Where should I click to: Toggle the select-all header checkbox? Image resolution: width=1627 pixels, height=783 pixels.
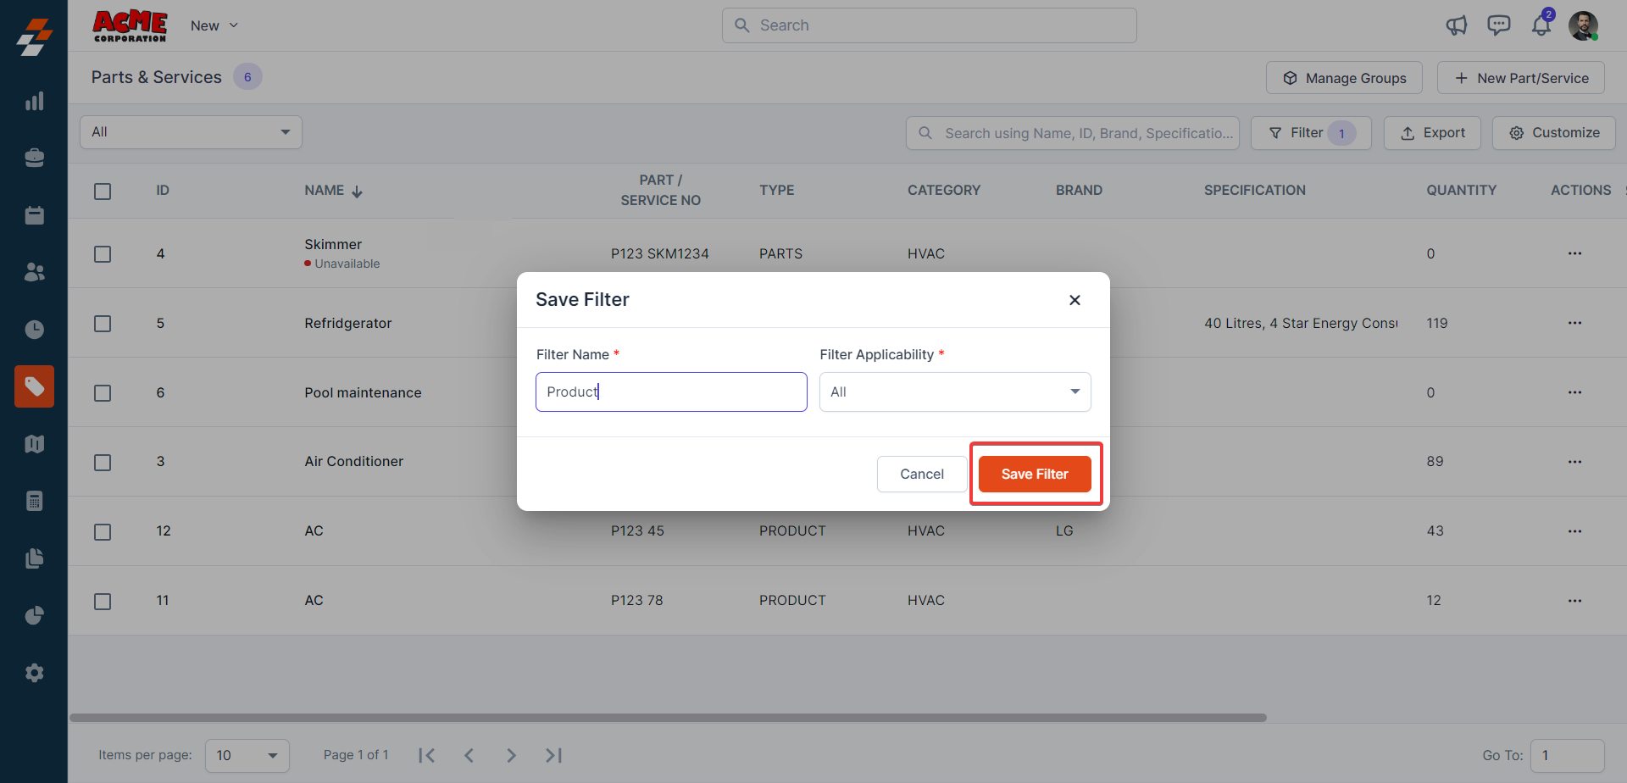(103, 192)
